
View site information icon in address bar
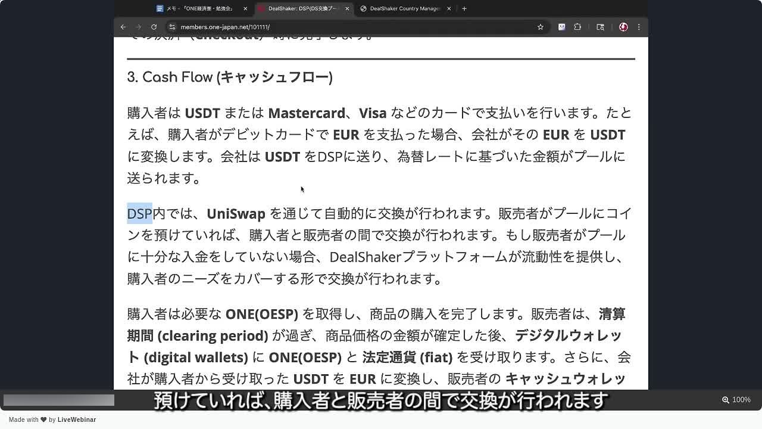pyautogui.click(x=172, y=27)
